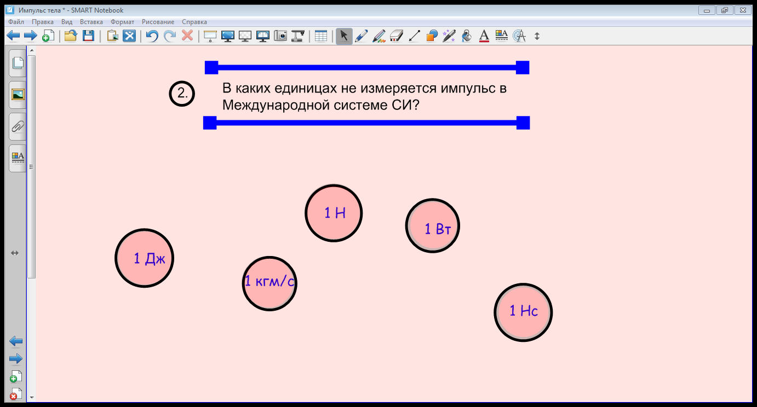Open the Properties tool in toolbar
The height and width of the screenshot is (407, 757).
(501, 36)
